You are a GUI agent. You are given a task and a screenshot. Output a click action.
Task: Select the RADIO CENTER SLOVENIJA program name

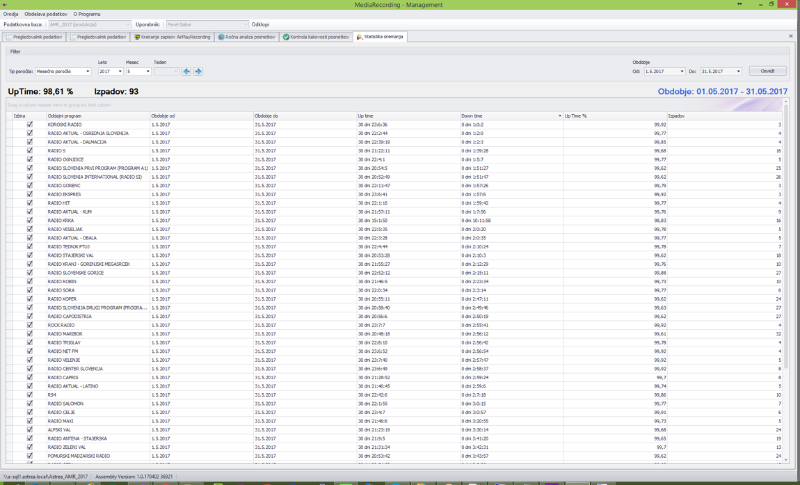pyautogui.click(x=75, y=369)
